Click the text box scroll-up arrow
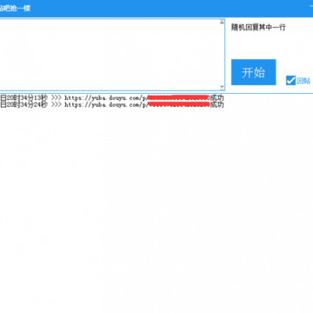 (222, 22)
